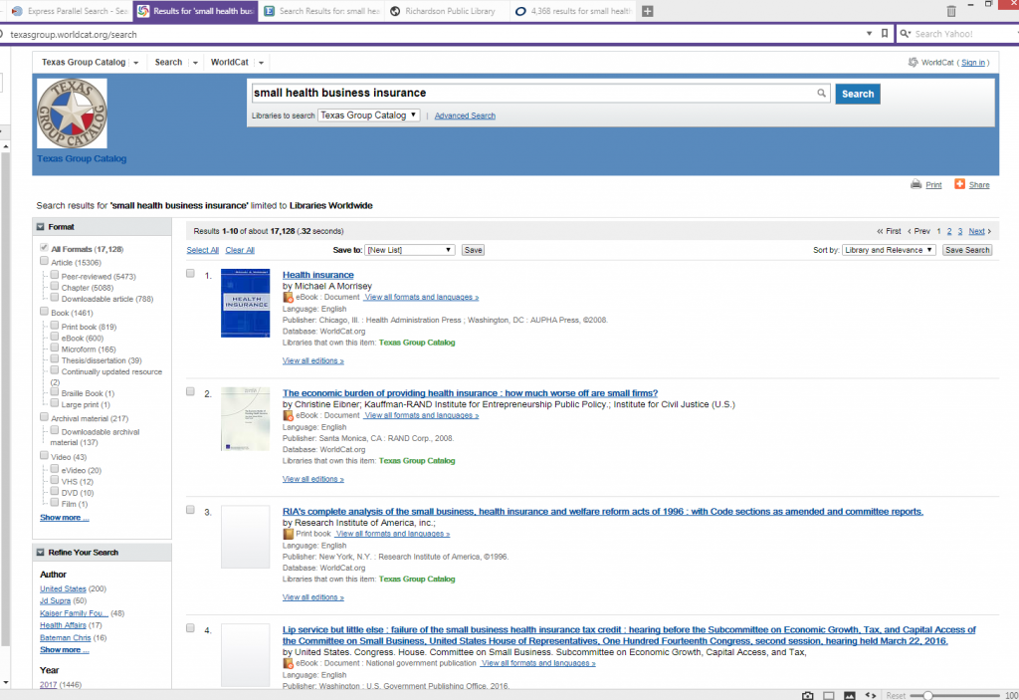Click print book icon for RIA's complete analysis

288,534
